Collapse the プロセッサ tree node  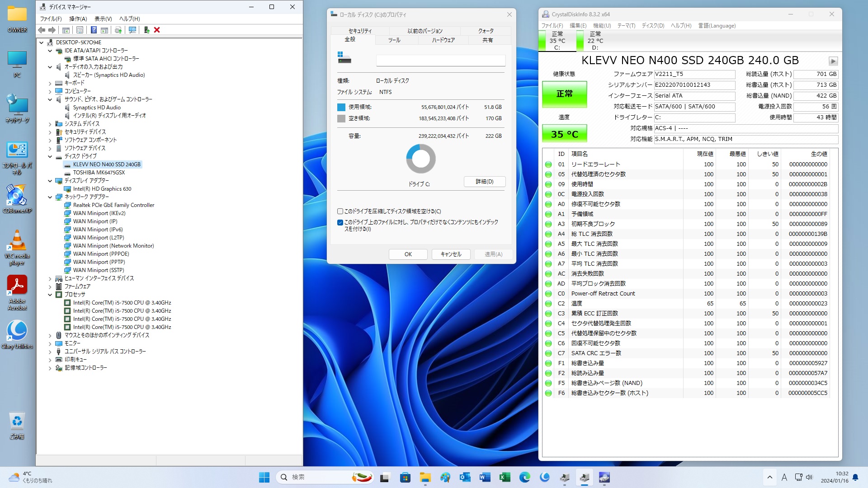tap(50, 295)
